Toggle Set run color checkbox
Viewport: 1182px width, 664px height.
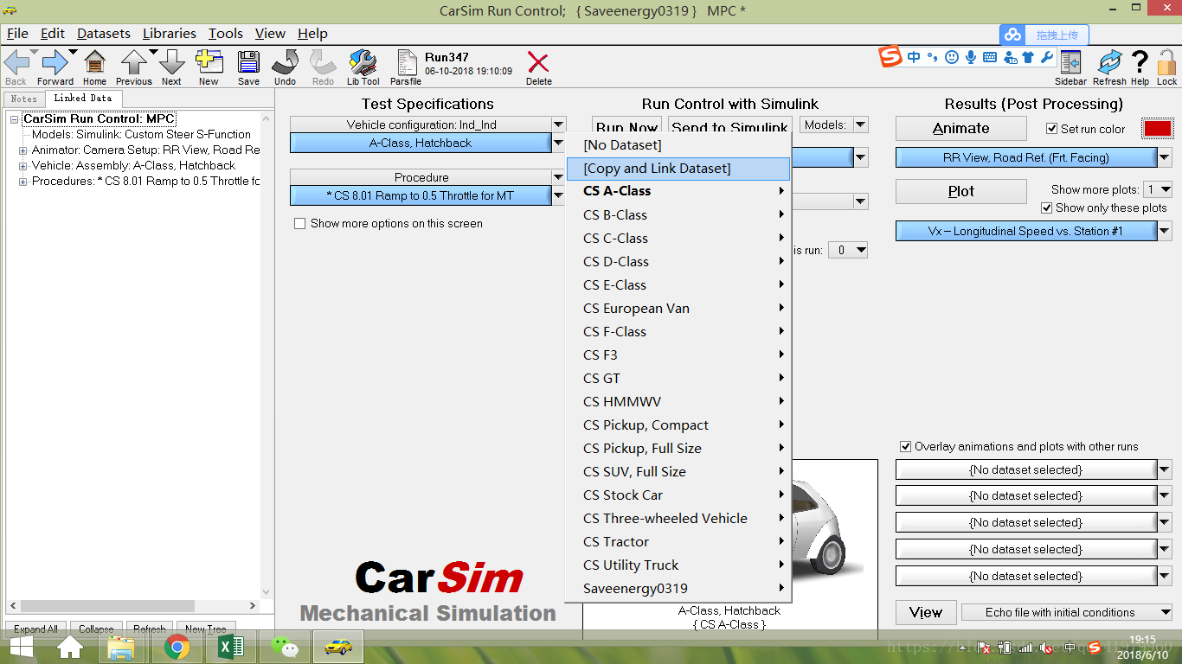[1051, 129]
